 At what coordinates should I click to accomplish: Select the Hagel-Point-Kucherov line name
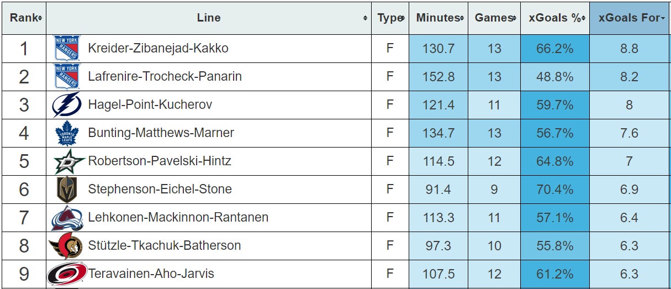(150, 105)
